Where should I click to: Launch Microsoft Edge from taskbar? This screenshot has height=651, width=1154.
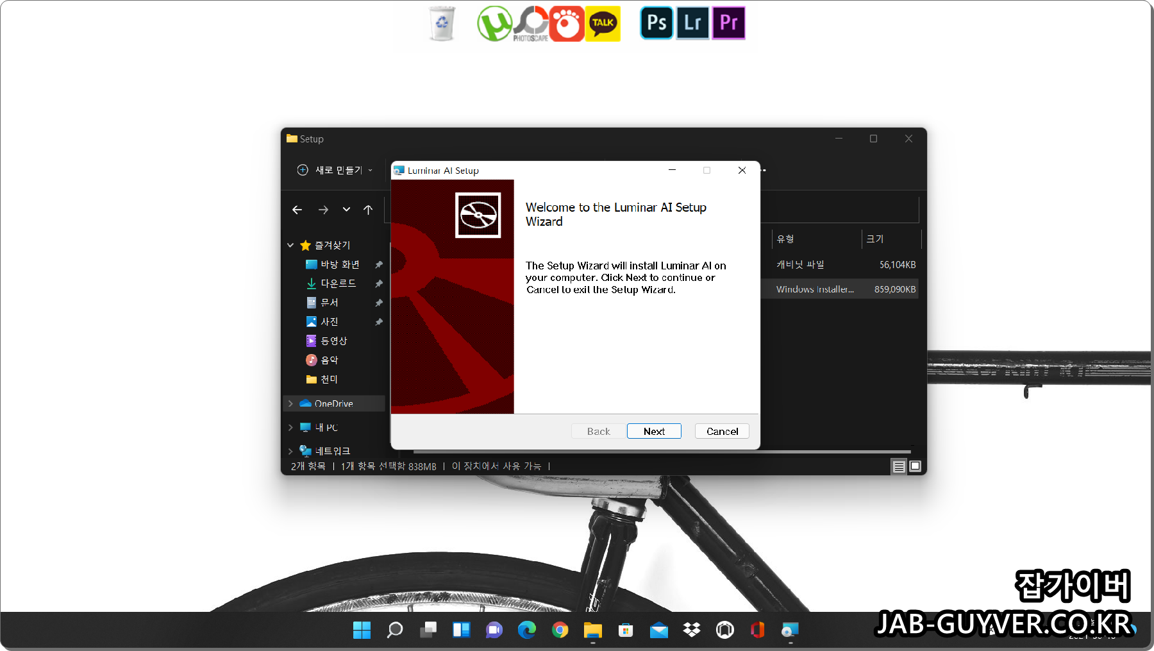tap(527, 630)
